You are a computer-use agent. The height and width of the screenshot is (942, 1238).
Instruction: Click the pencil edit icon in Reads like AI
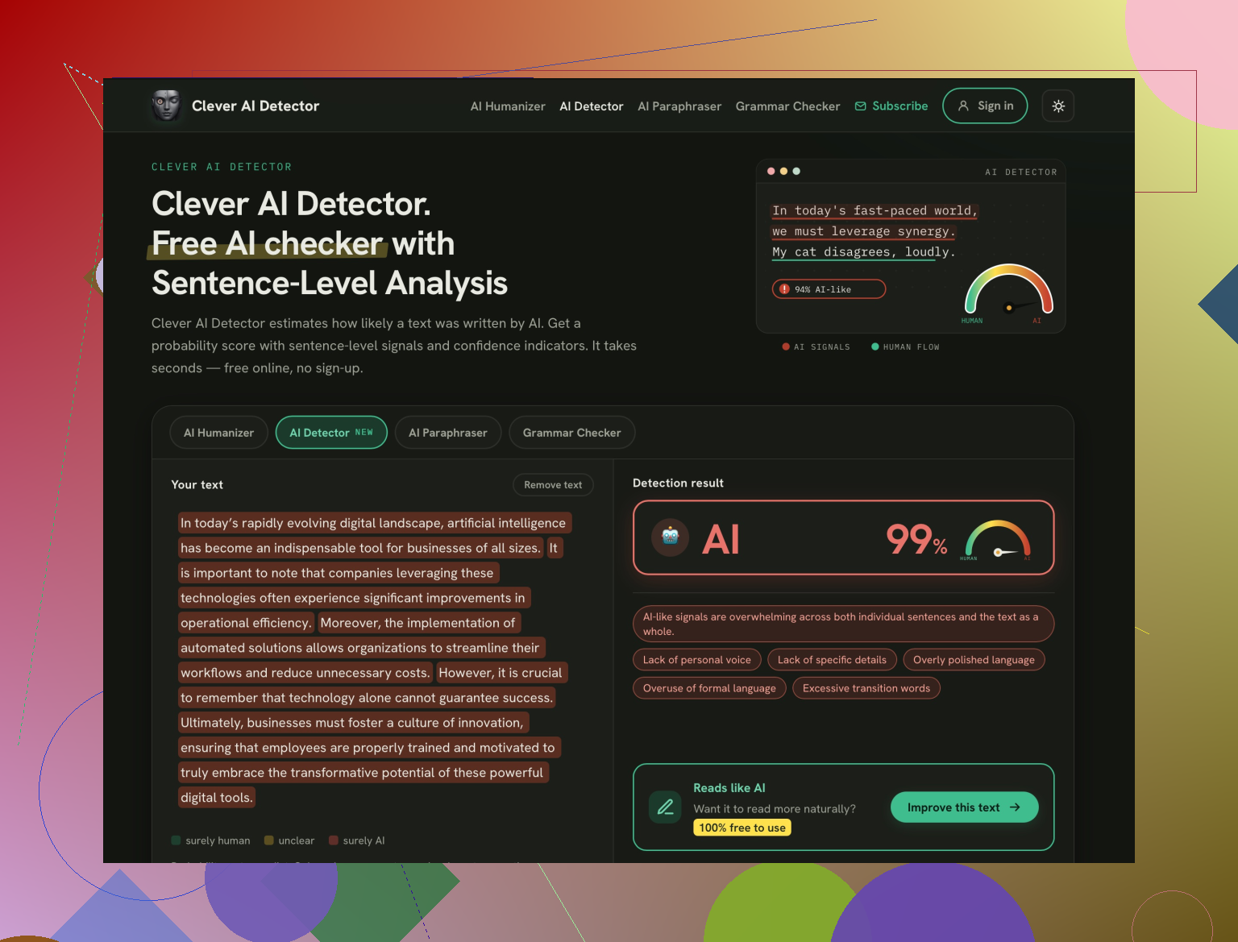[x=666, y=807]
